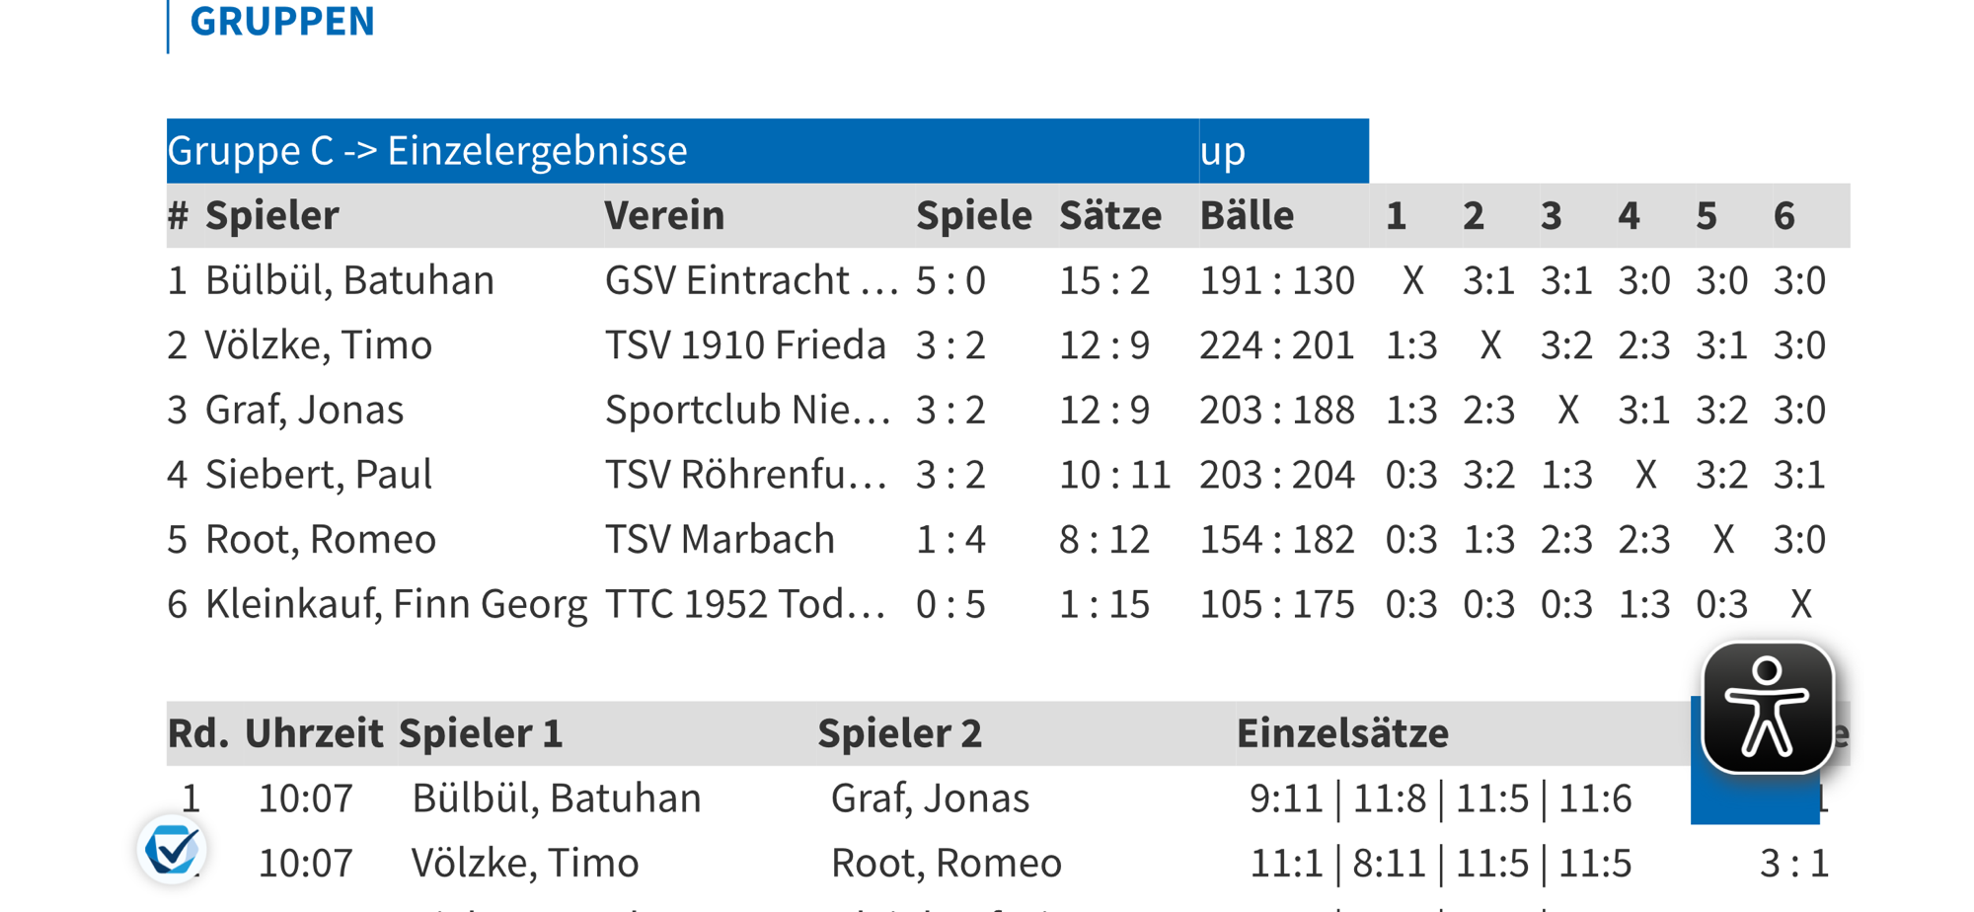Select the Gruppe C Einzelergebnisse header
Image resolution: width=1974 pixels, height=912 pixels.
(x=427, y=151)
